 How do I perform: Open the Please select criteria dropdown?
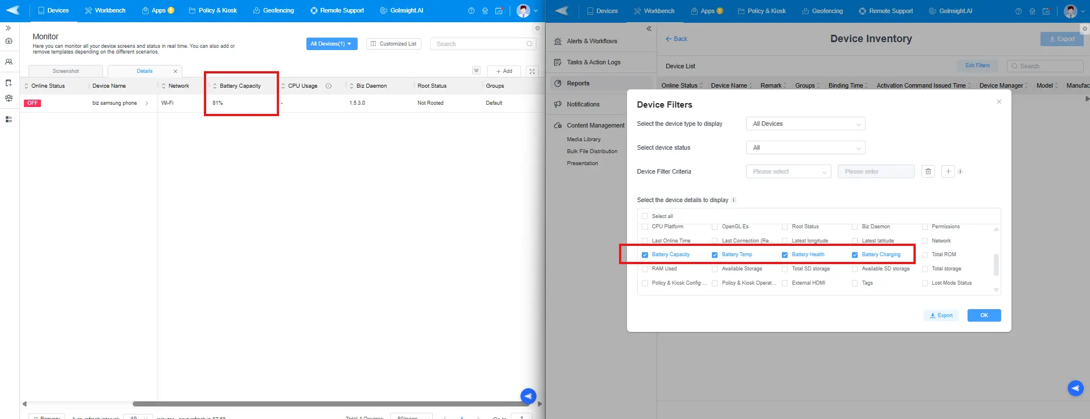[788, 171]
